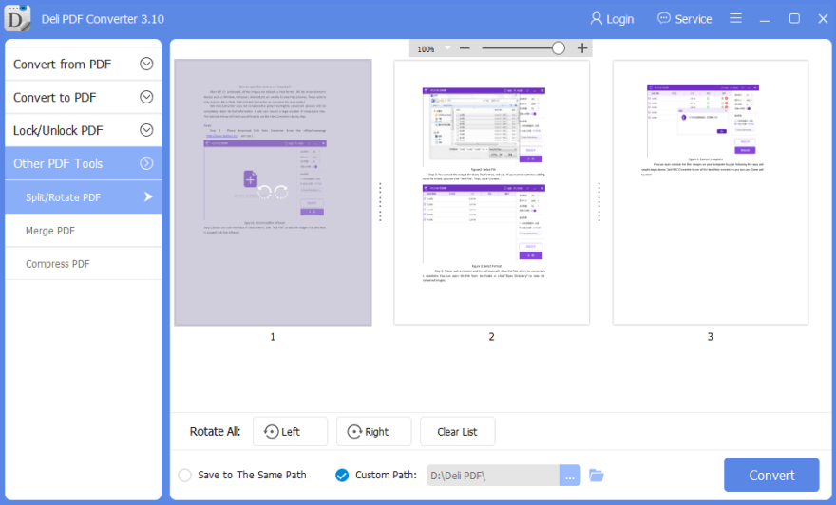Image resolution: width=836 pixels, height=505 pixels.
Task: Click split divider between pages 1 and 2
Action: tap(380, 202)
